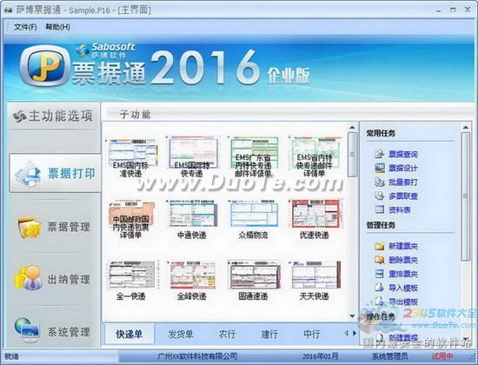Click the 票据打印 printer icon
Viewport: 478px width, 365px height.
point(28,174)
